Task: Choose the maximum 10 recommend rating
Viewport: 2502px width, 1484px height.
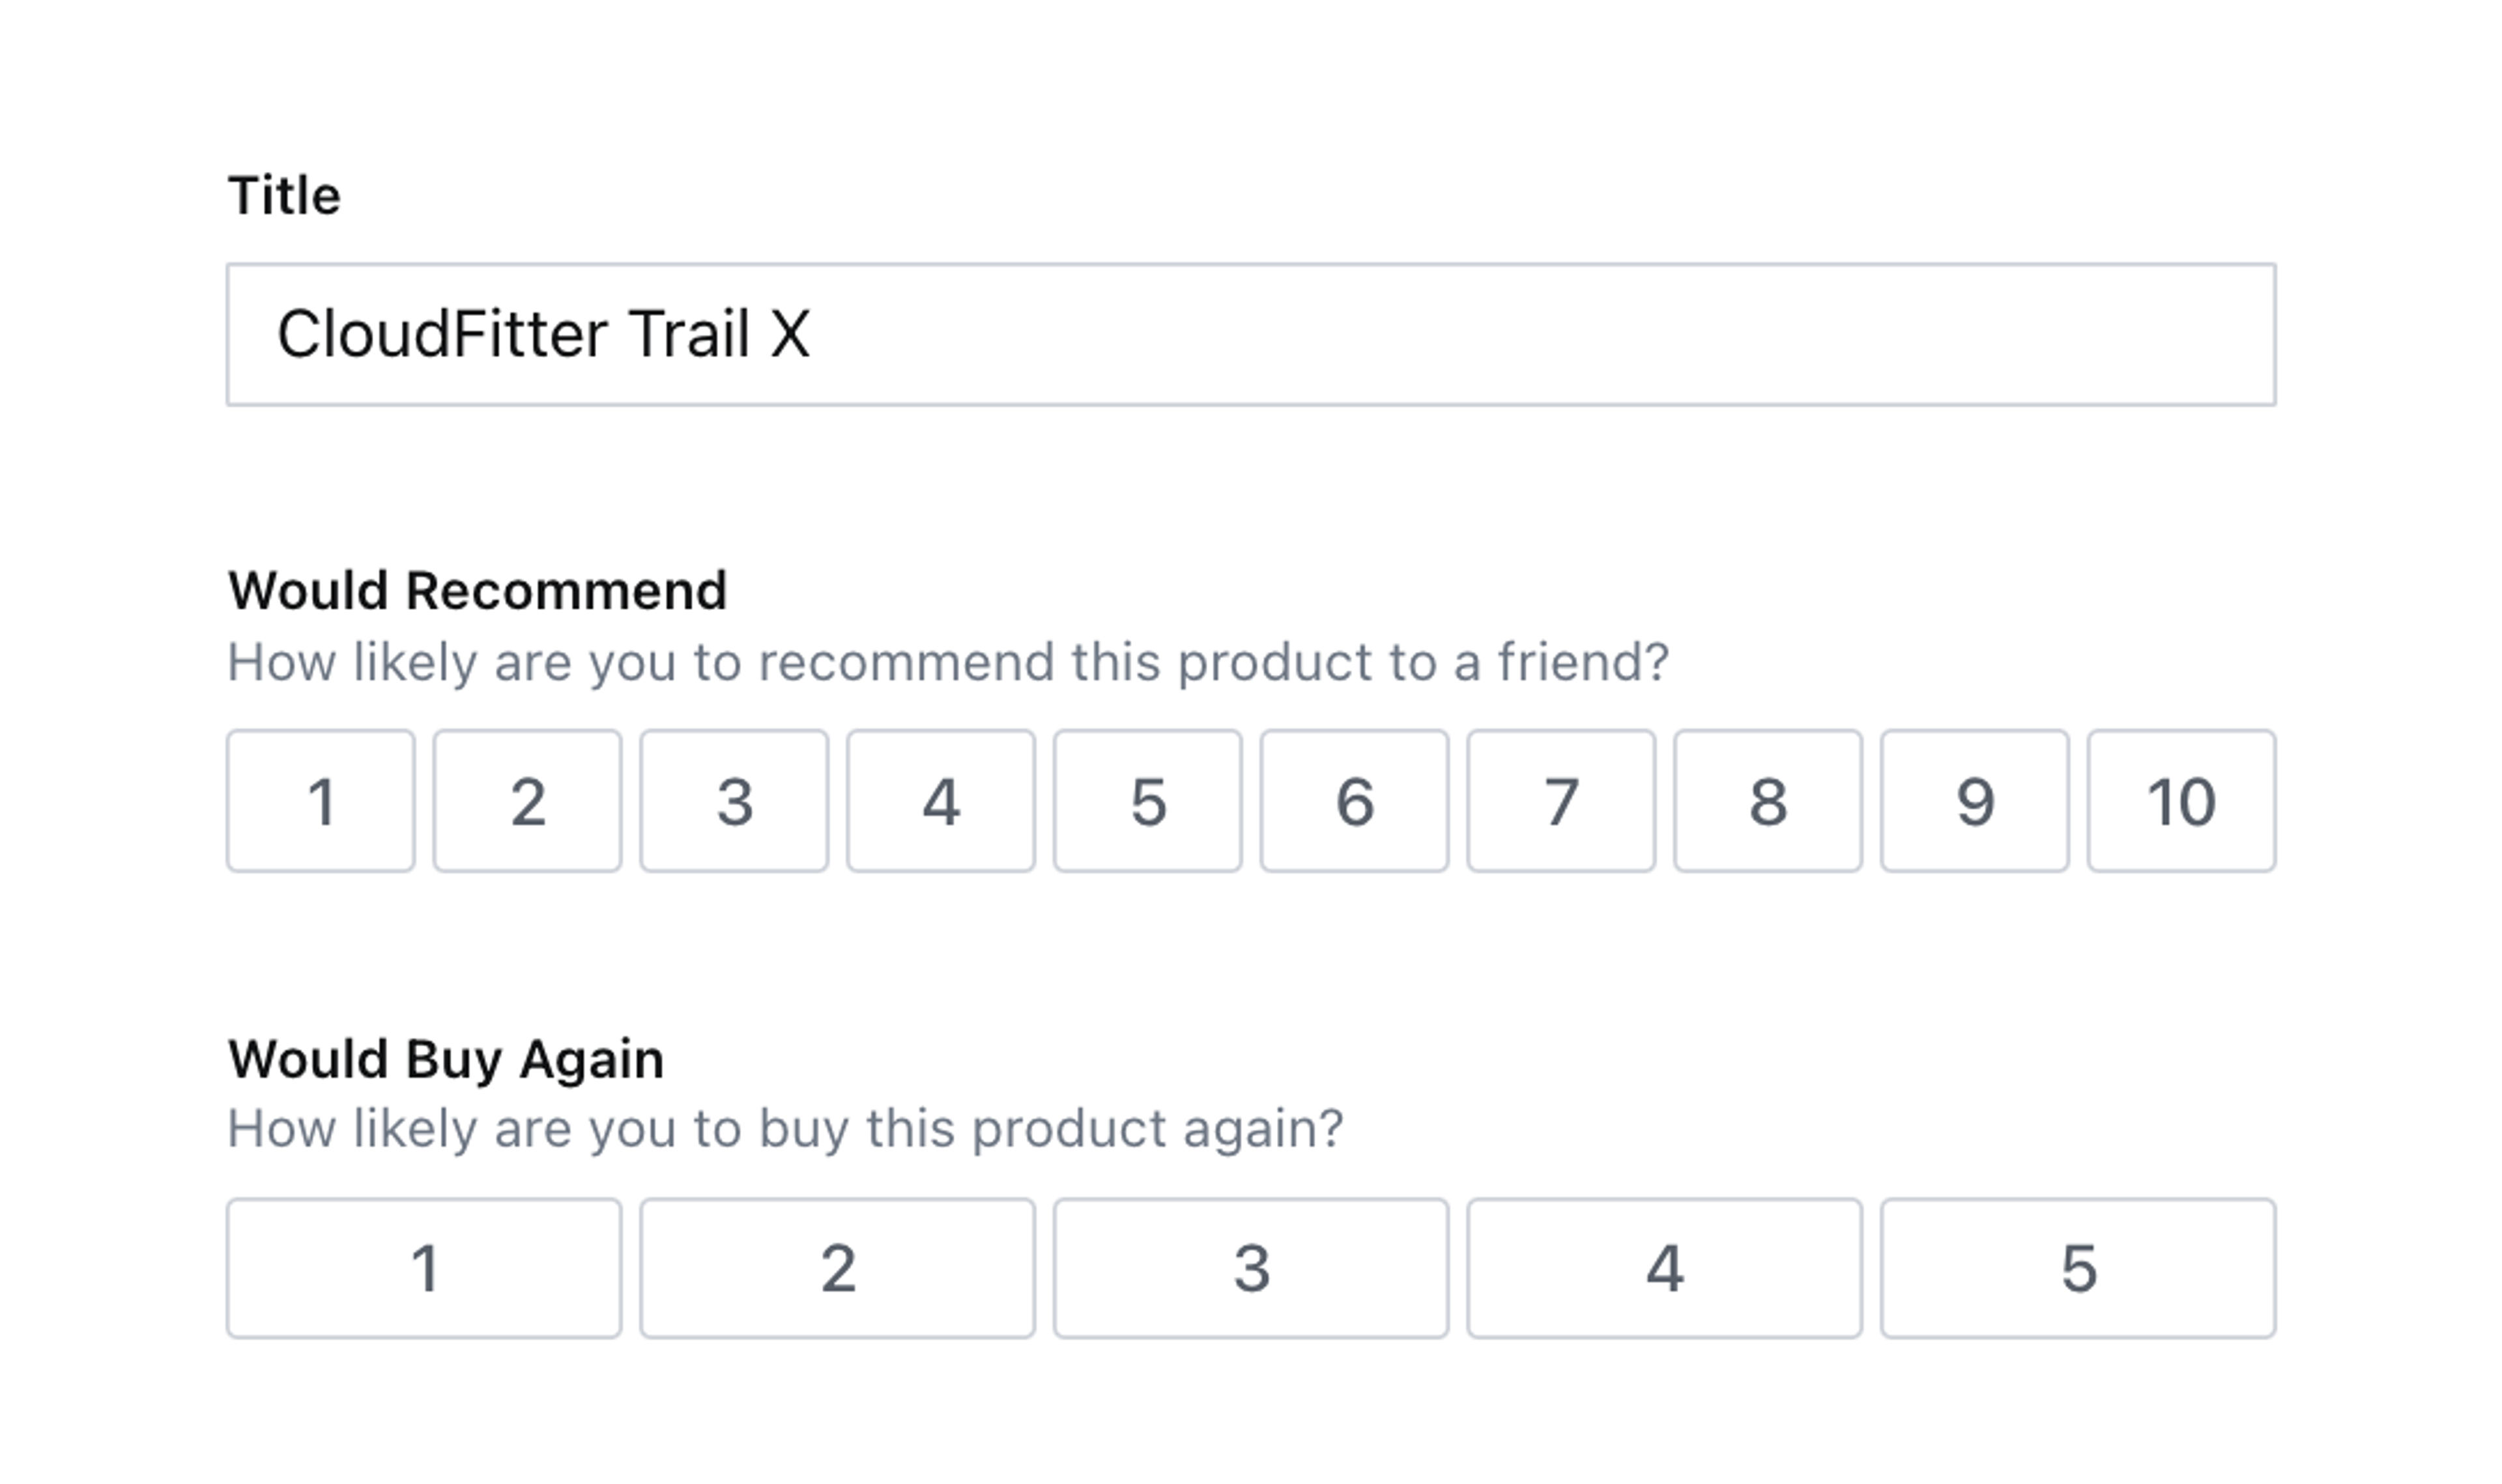Action: pyautogui.click(x=2181, y=801)
